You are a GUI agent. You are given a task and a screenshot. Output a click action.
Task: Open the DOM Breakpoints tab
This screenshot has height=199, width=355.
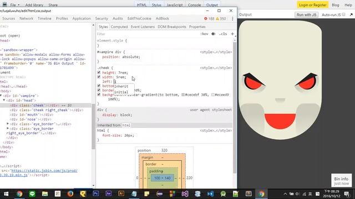(172, 27)
